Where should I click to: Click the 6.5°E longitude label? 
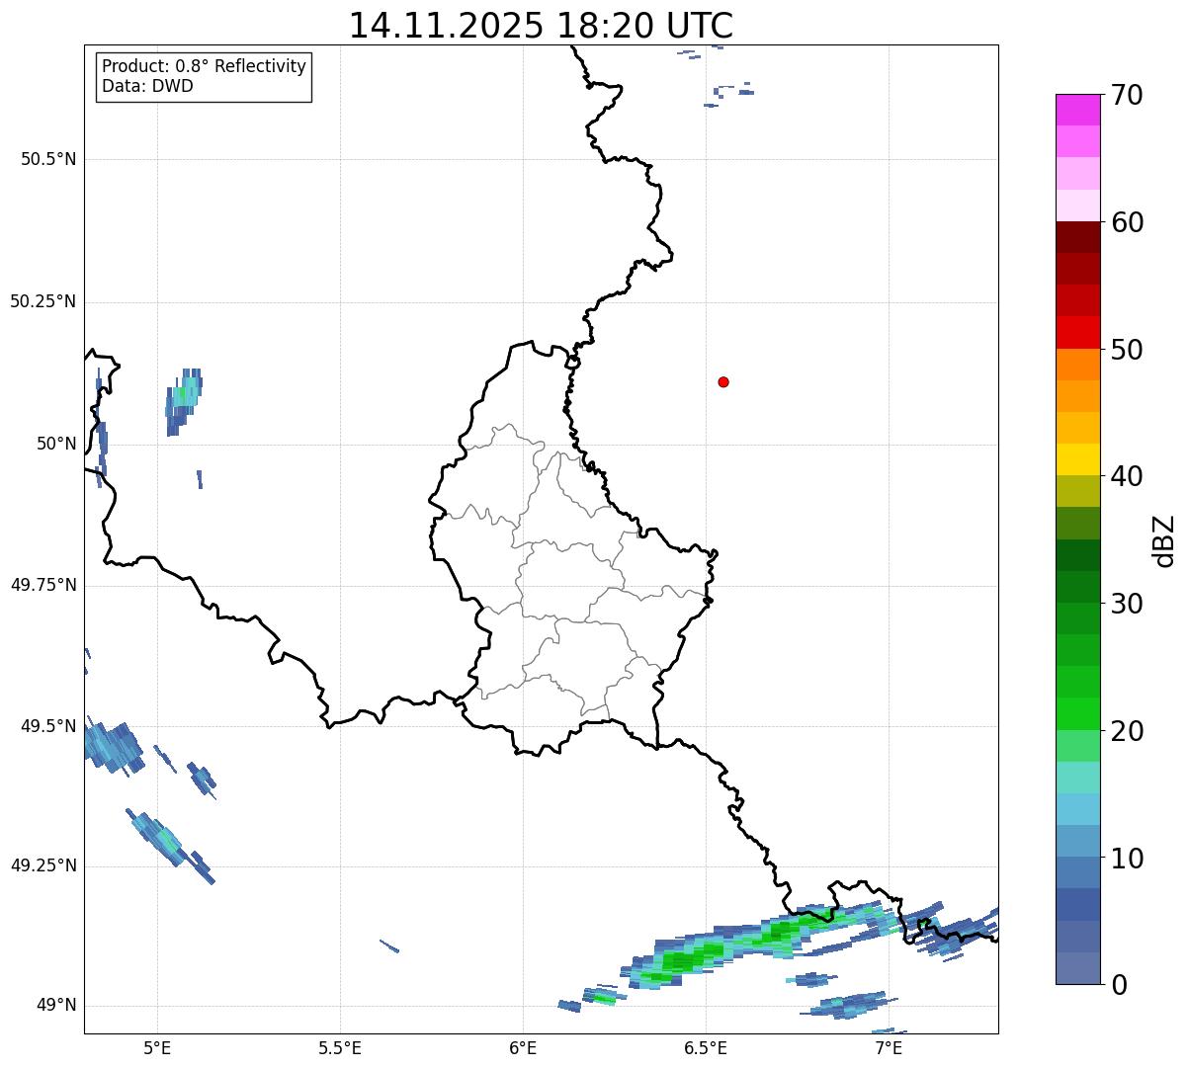pos(706,1047)
